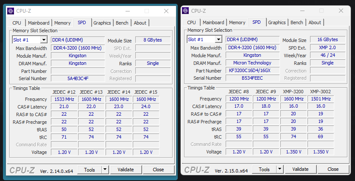Open About tab in left window

tap(140, 23)
